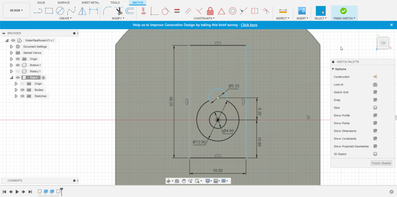The width and height of the screenshot is (397, 197).
Task: Click the Equal constraint icon
Action: [x=177, y=11]
